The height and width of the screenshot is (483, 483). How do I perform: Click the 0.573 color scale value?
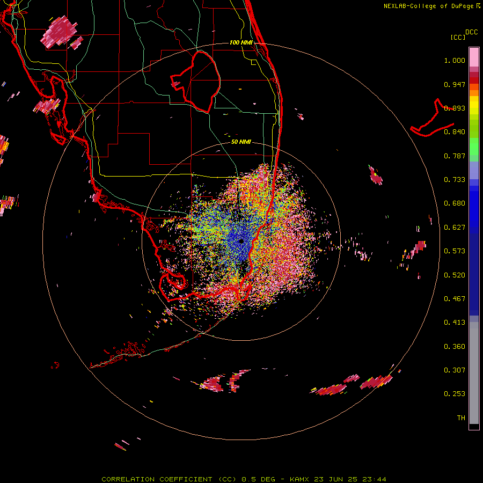pyautogui.click(x=455, y=251)
